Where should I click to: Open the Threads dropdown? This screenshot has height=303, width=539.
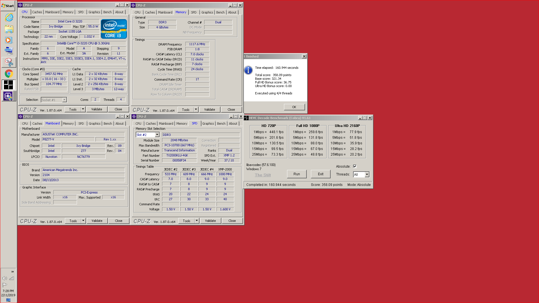[x=367, y=175]
